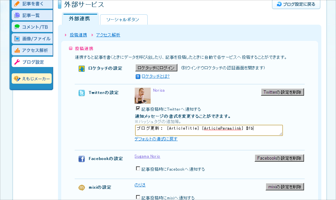Image resolution: width=336 pixels, height=200 pixels.
Task: Switch to the ソーシャルボタン tab
Action: point(124,20)
